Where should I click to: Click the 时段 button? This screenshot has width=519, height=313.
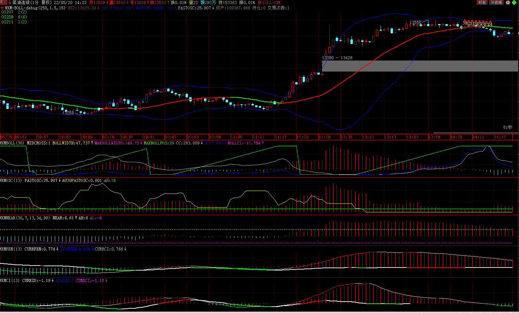point(482,2)
